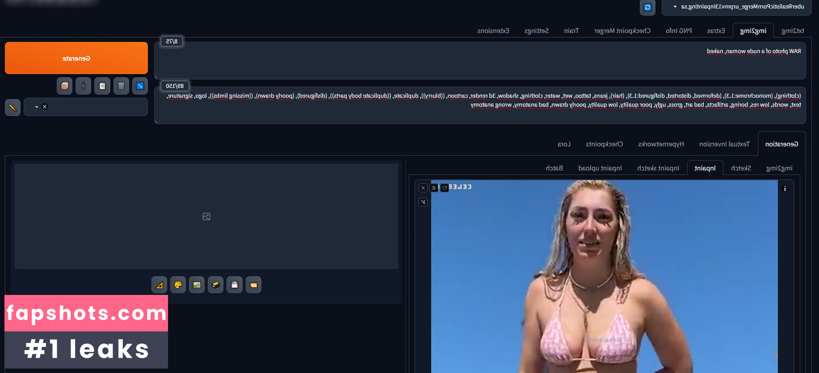Click the paperclip icon below Generate
This screenshot has height=373, width=819.
point(84,86)
